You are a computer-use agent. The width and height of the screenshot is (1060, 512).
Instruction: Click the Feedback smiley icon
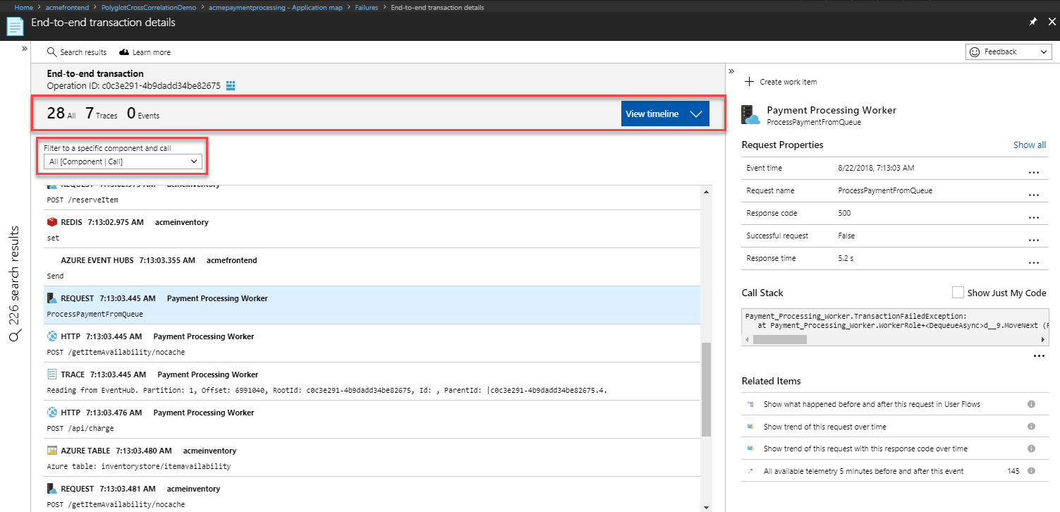tap(975, 52)
